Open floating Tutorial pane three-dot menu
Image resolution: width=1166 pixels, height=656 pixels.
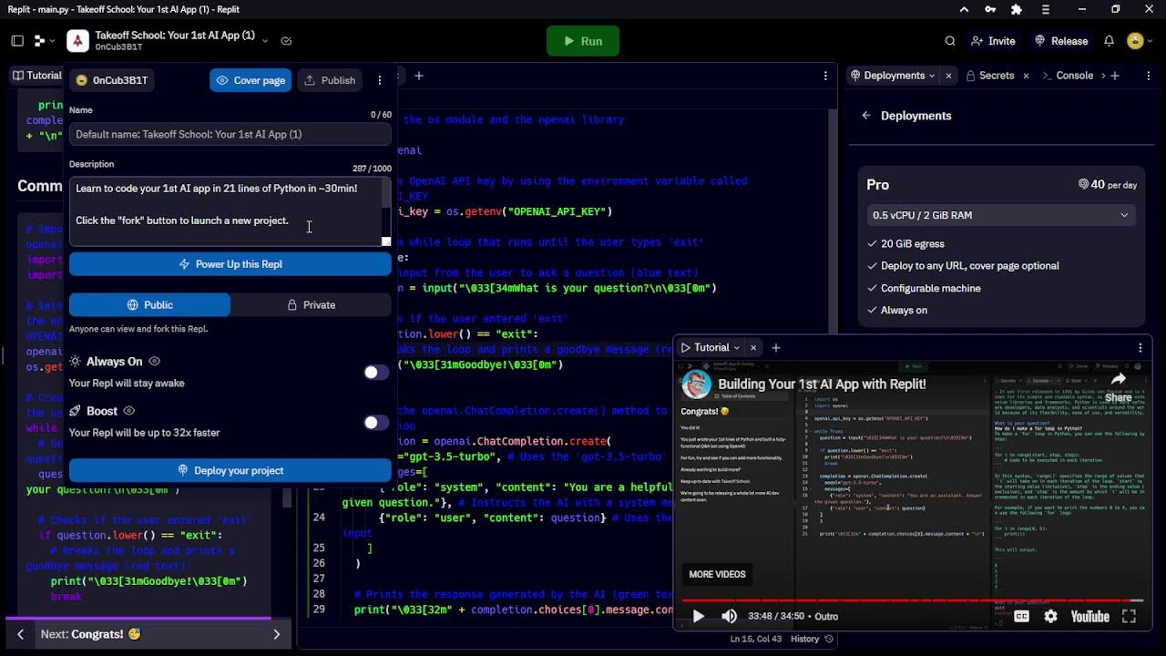coord(1140,348)
